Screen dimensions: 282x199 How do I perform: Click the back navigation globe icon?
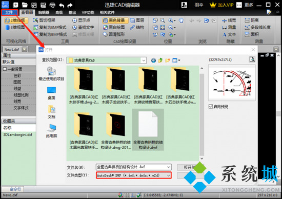[153, 61]
